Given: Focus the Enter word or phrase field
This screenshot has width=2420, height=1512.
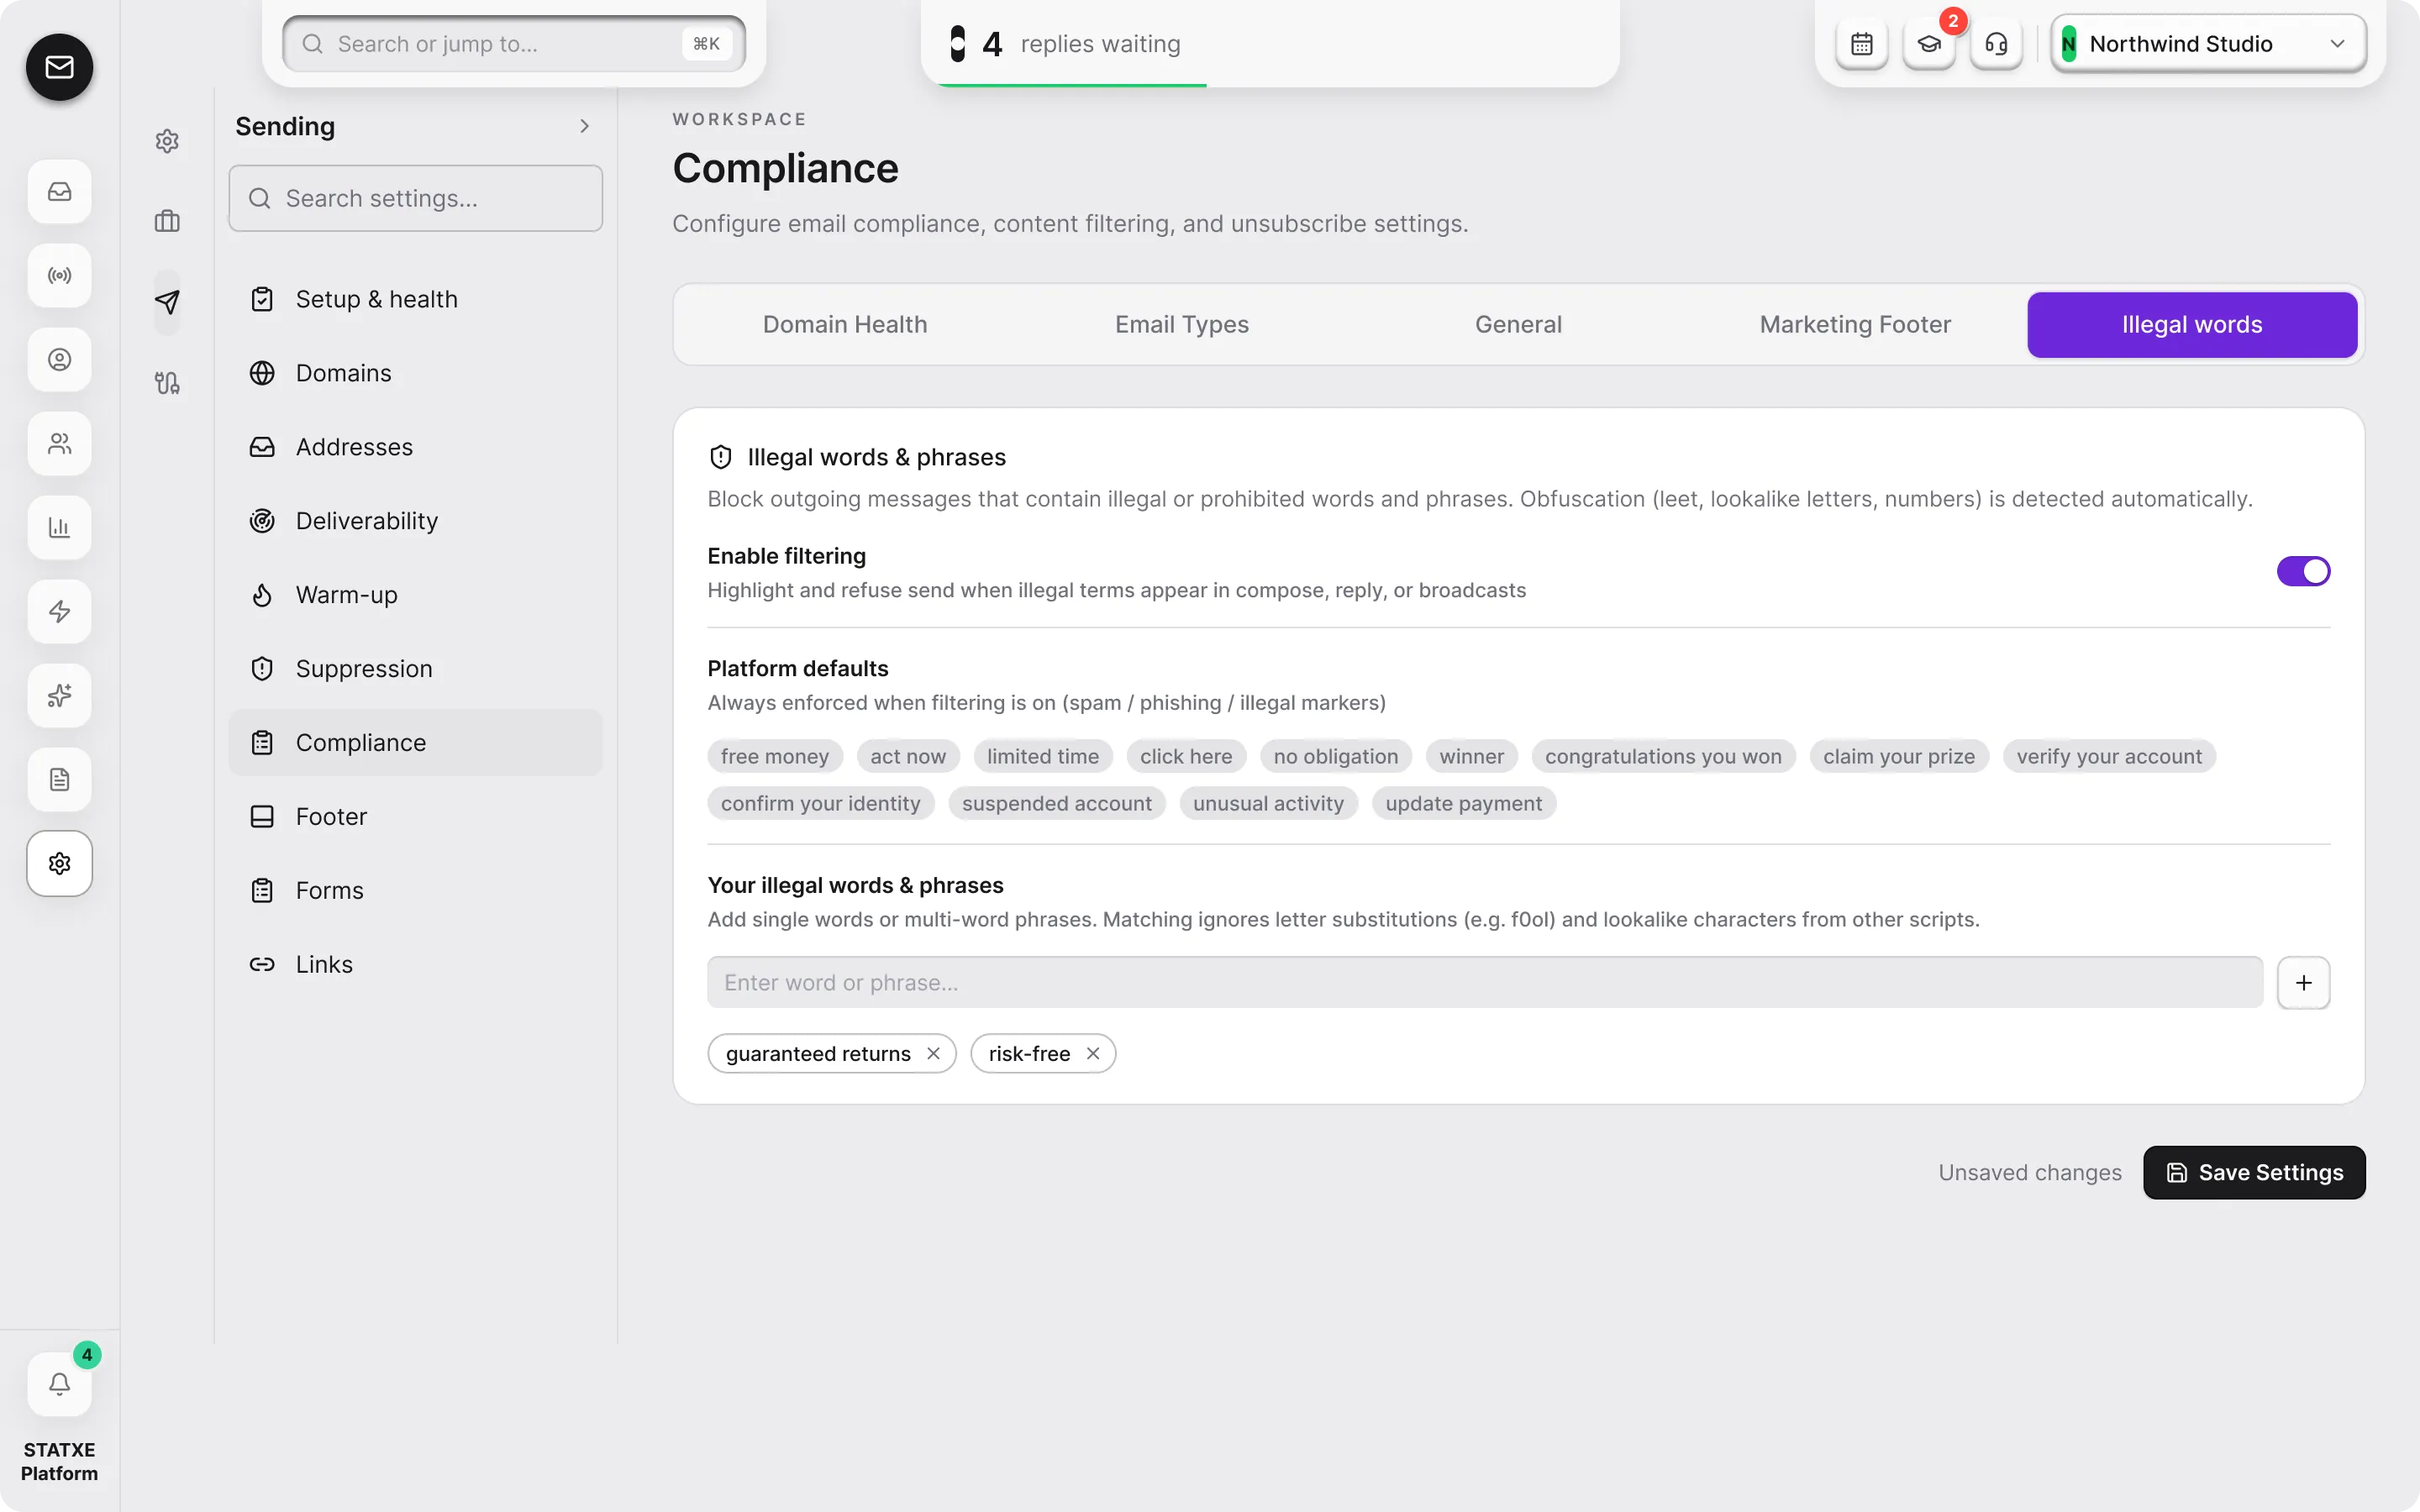Looking at the screenshot, I should pos(1484,982).
